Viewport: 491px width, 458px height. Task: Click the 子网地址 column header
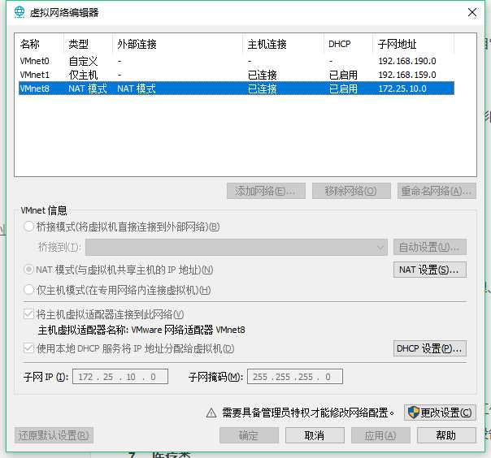point(413,44)
